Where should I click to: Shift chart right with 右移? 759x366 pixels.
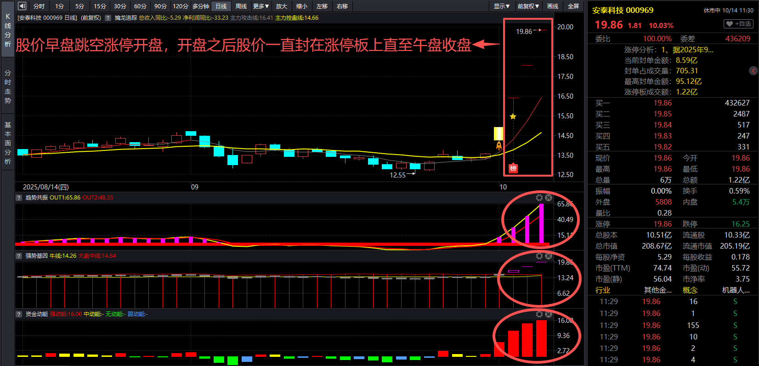click(x=342, y=6)
